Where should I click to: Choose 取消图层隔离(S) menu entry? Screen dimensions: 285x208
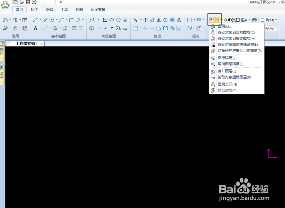(237, 64)
